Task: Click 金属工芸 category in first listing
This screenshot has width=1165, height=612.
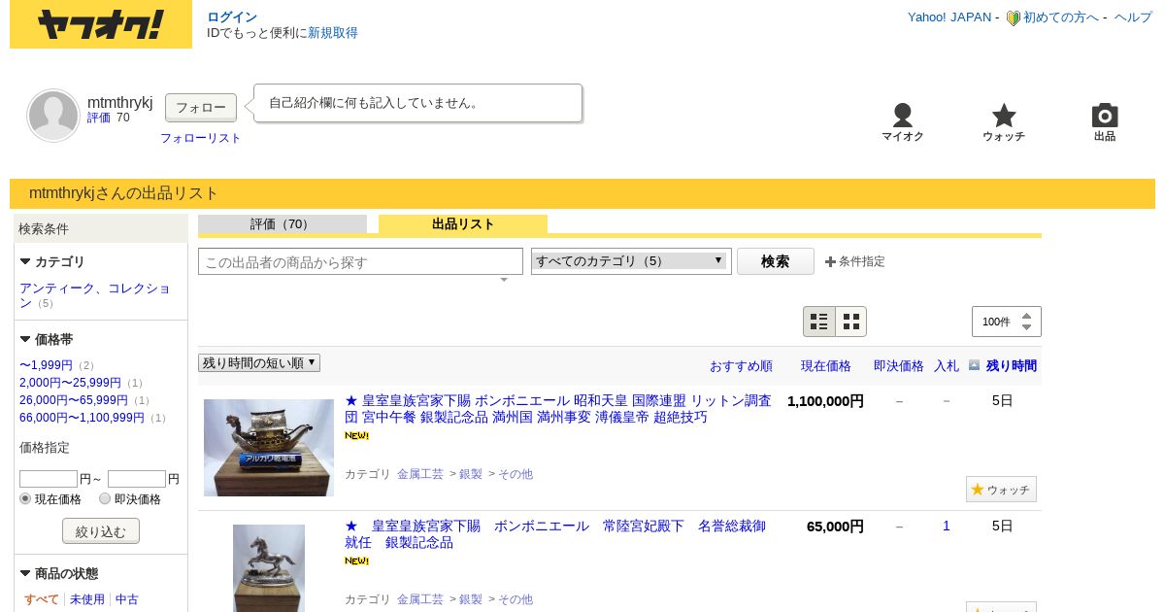Action: [420, 474]
